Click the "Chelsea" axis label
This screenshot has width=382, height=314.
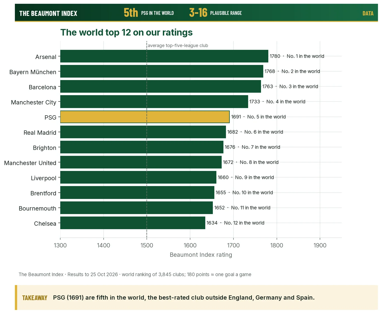click(45, 224)
